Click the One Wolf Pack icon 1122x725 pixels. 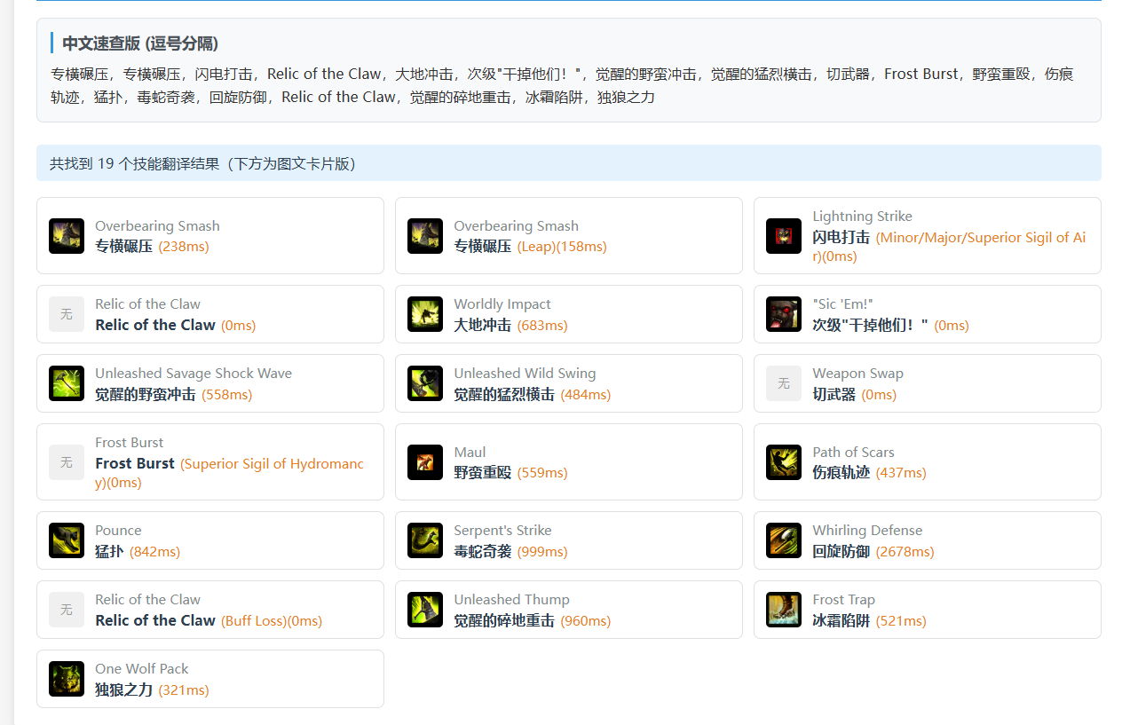66,679
